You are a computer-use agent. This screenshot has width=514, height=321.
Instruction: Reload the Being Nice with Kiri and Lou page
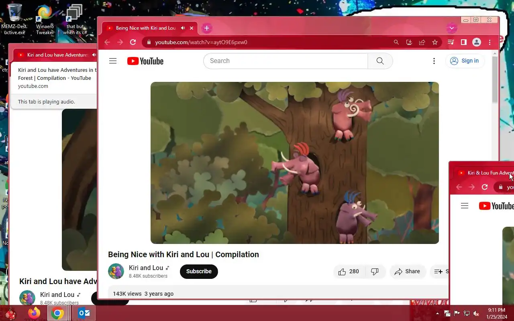[133, 42]
